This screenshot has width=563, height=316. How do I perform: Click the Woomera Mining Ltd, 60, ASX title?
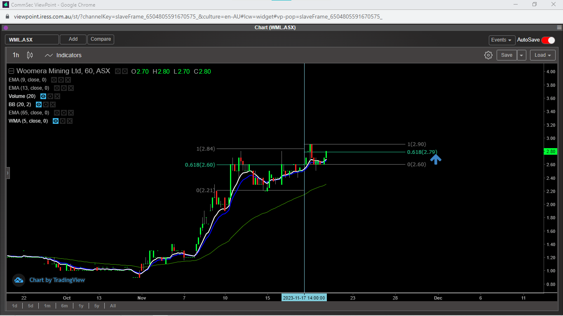pos(63,71)
